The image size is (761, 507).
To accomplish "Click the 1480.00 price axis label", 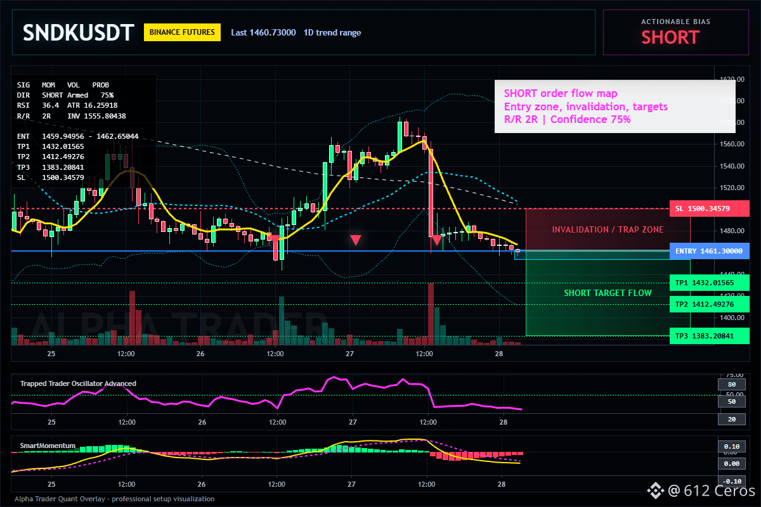I will tap(731, 231).
